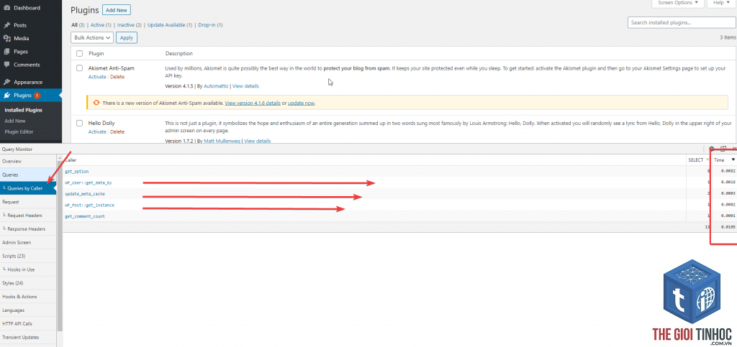Click the Comments bubble icon
Image resolution: width=737 pixels, height=347 pixels.
[x=7, y=65]
